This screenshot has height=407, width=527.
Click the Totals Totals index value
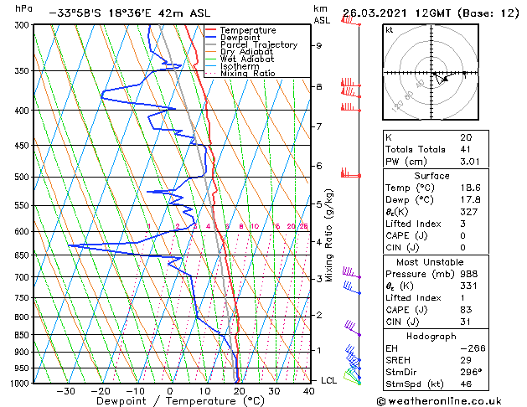466,149
